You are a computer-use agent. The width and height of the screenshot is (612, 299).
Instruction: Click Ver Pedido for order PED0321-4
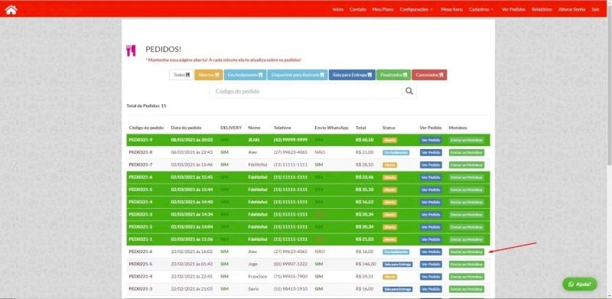pyautogui.click(x=431, y=202)
